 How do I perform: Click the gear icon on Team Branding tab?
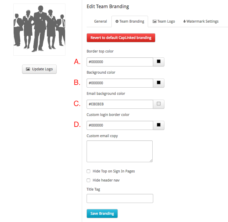point(117,21)
